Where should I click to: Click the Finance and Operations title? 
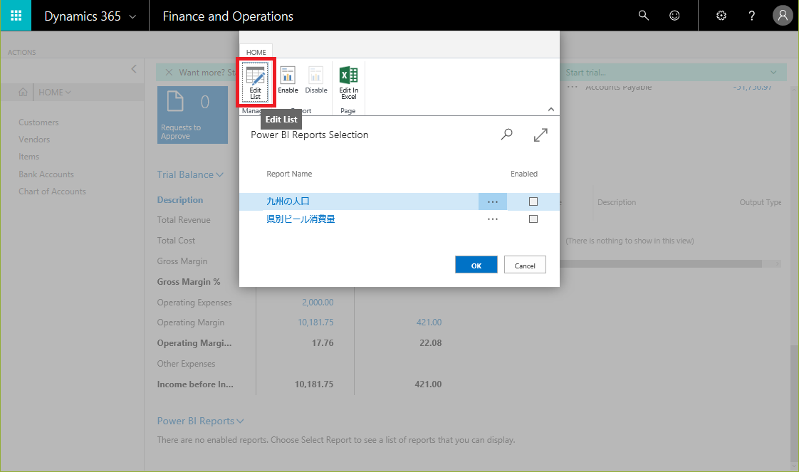pyautogui.click(x=228, y=16)
